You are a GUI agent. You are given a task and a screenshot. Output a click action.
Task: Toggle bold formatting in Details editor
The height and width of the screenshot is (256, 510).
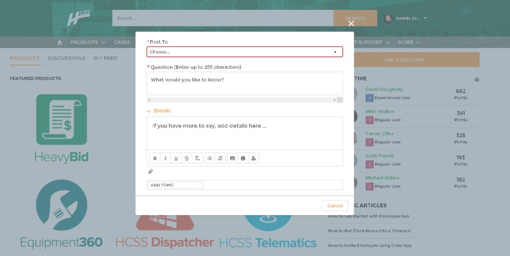tap(155, 159)
